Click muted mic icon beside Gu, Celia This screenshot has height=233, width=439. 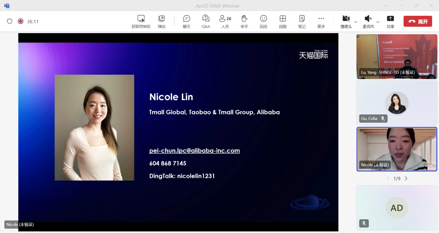coord(383,119)
